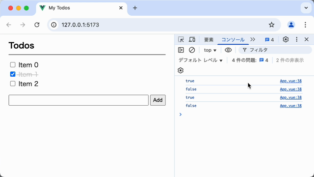
Task: Open the first App.vue:38 source link
Action: (x=290, y=81)
